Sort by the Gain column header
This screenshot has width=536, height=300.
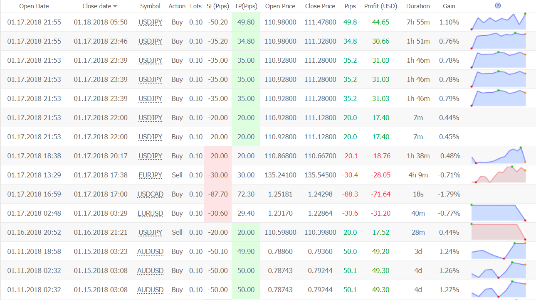449,6
